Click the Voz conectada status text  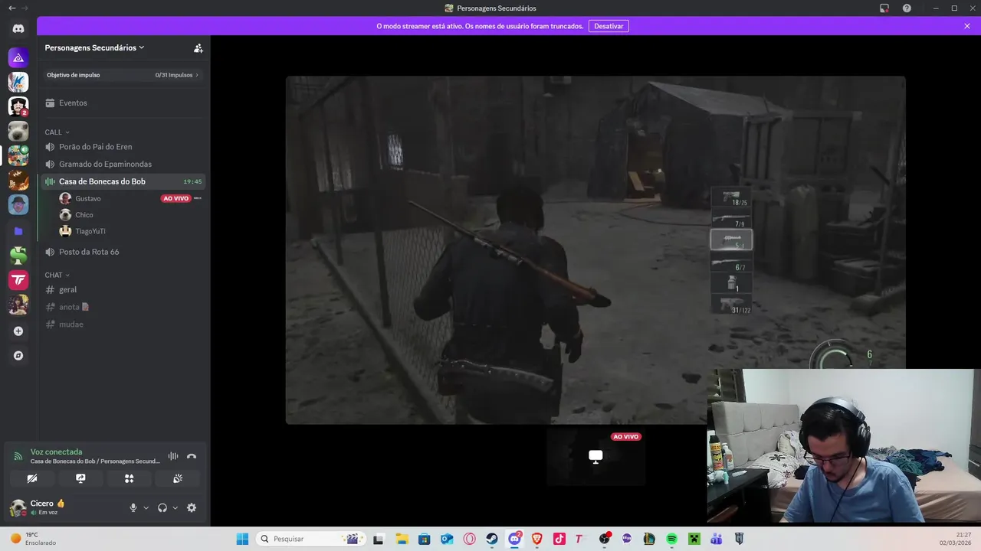point(56,452)
